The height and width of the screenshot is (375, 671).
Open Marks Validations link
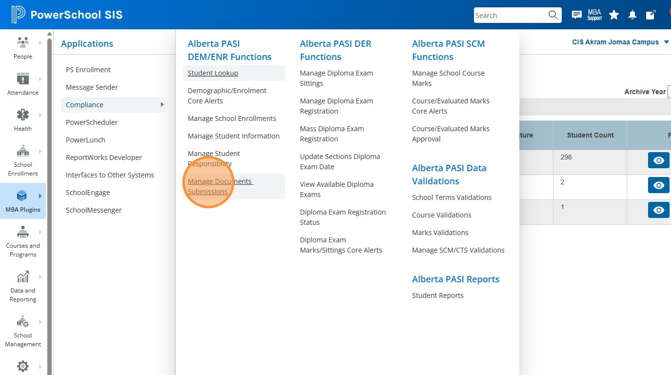(x=440, y=233)
